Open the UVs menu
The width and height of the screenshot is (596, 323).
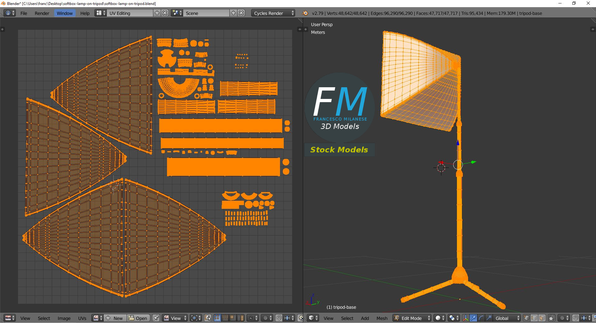click(x=82, y=318)
